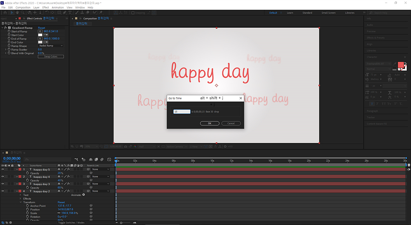Open the Ramp Shape dropdown showing Radial Ramp

pos(51,45)
